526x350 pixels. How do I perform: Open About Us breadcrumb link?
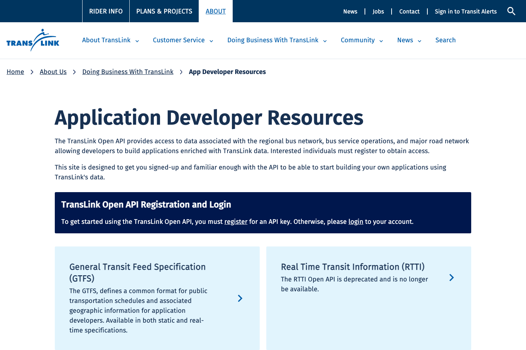53,72
